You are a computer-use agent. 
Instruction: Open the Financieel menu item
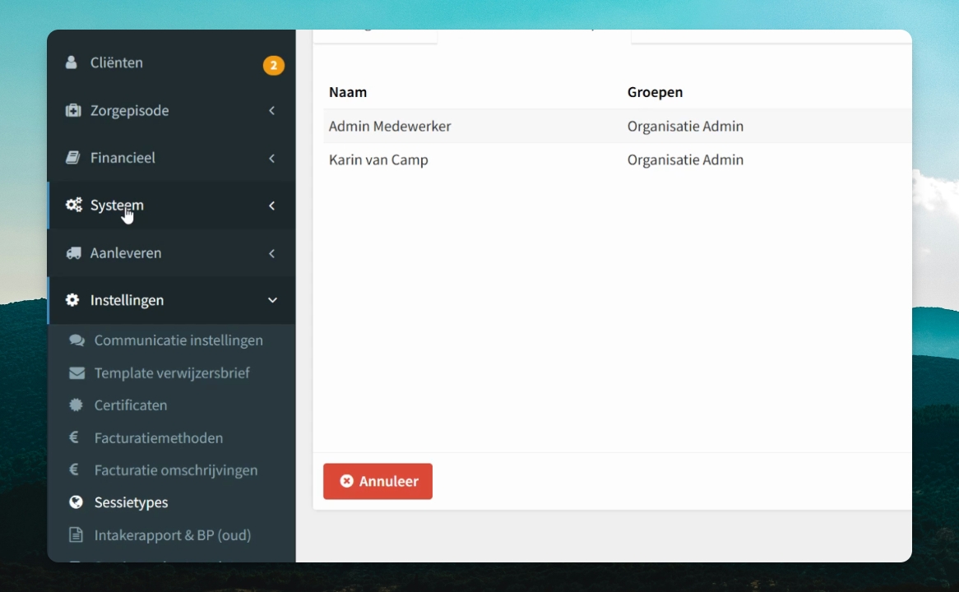click(171, 158)
